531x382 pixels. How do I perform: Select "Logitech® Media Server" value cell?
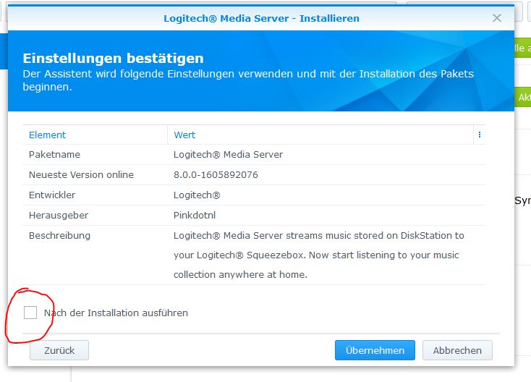(326, 154)
